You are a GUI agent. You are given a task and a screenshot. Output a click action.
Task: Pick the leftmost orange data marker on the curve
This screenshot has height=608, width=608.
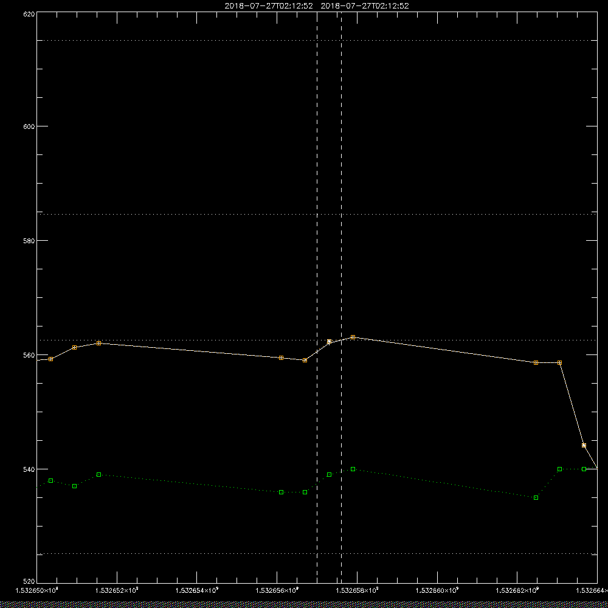[x=51, y=359]
